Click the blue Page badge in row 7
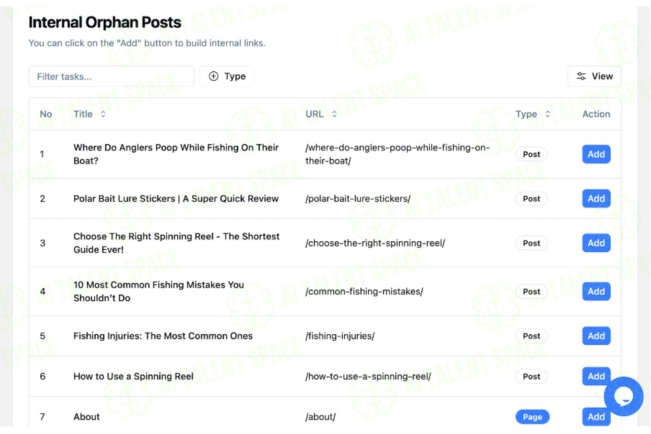This screenshot has height=434, width=651. click(532, 417)
